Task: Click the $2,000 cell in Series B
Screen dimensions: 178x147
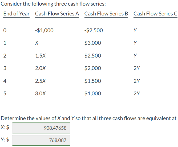Action: tap(93, 68)
